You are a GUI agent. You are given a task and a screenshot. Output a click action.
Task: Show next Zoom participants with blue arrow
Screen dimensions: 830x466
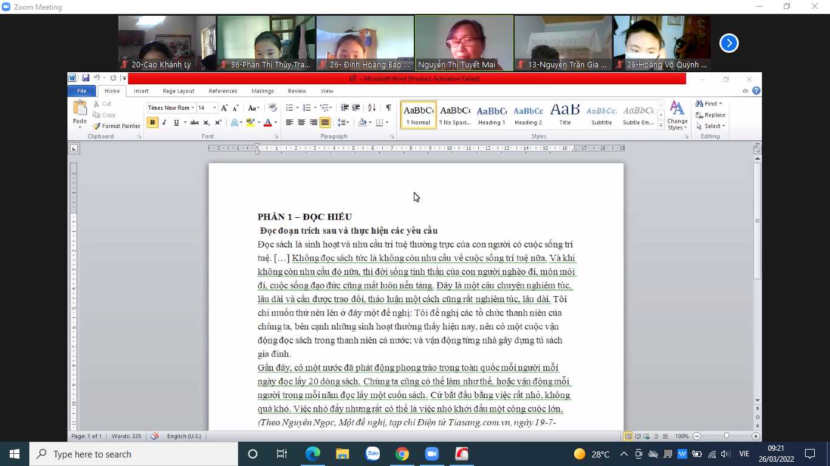729,43
